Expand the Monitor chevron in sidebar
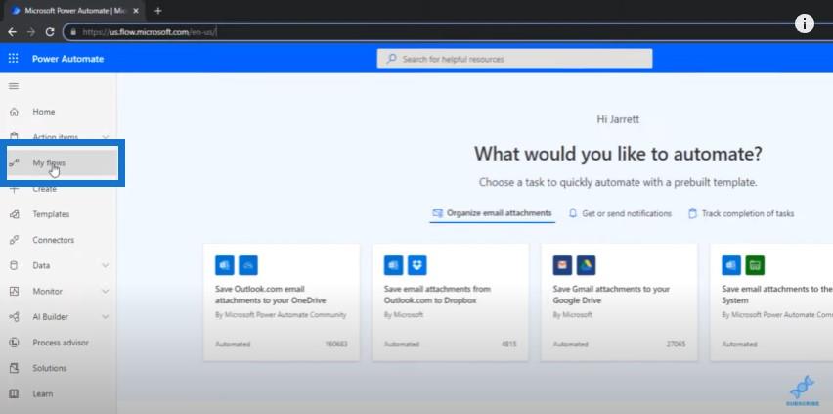Image resolution: width=833 pixels, height=414 pixels. coord(106,291)
